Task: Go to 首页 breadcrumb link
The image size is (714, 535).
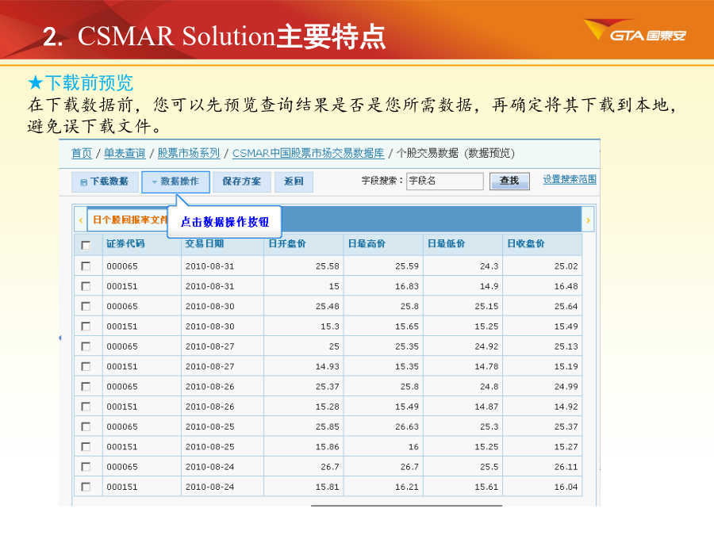Action: (82, 153)
